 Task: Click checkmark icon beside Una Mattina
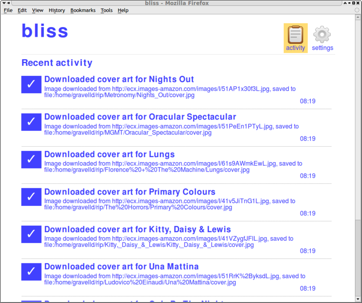(31, 272)
